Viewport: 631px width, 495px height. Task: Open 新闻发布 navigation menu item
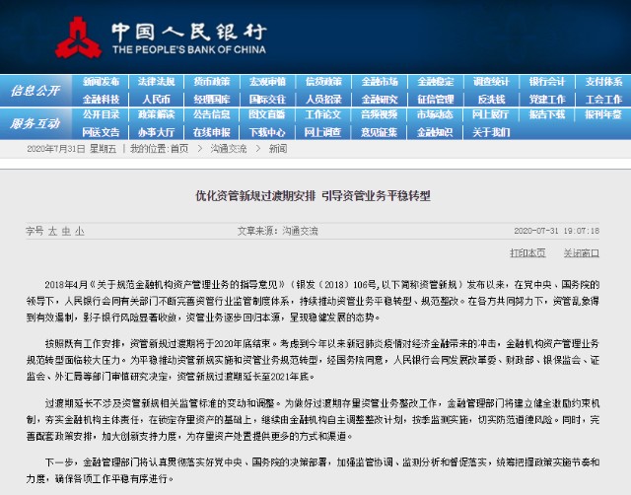point(101,82)
